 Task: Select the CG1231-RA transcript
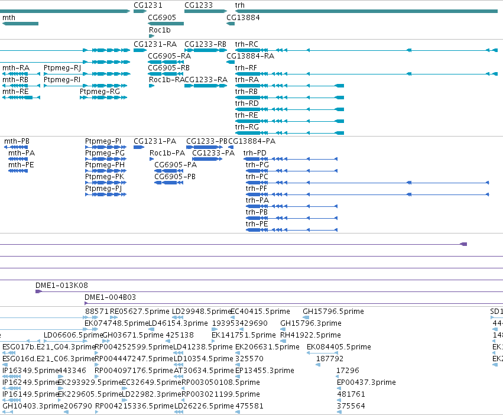click(155, 44)
